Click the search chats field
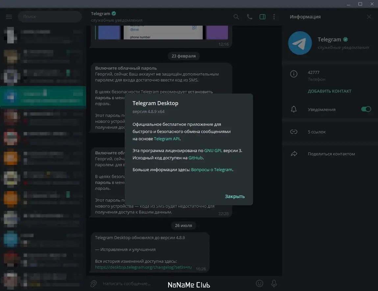 coord(50,17)
